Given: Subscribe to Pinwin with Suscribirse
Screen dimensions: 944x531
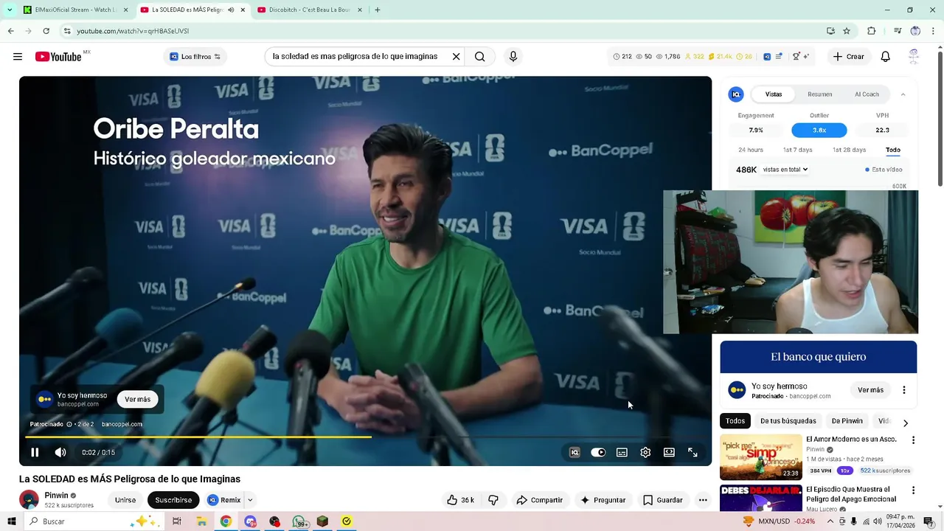Looking at the screenshot, I should tap(173, 500).
